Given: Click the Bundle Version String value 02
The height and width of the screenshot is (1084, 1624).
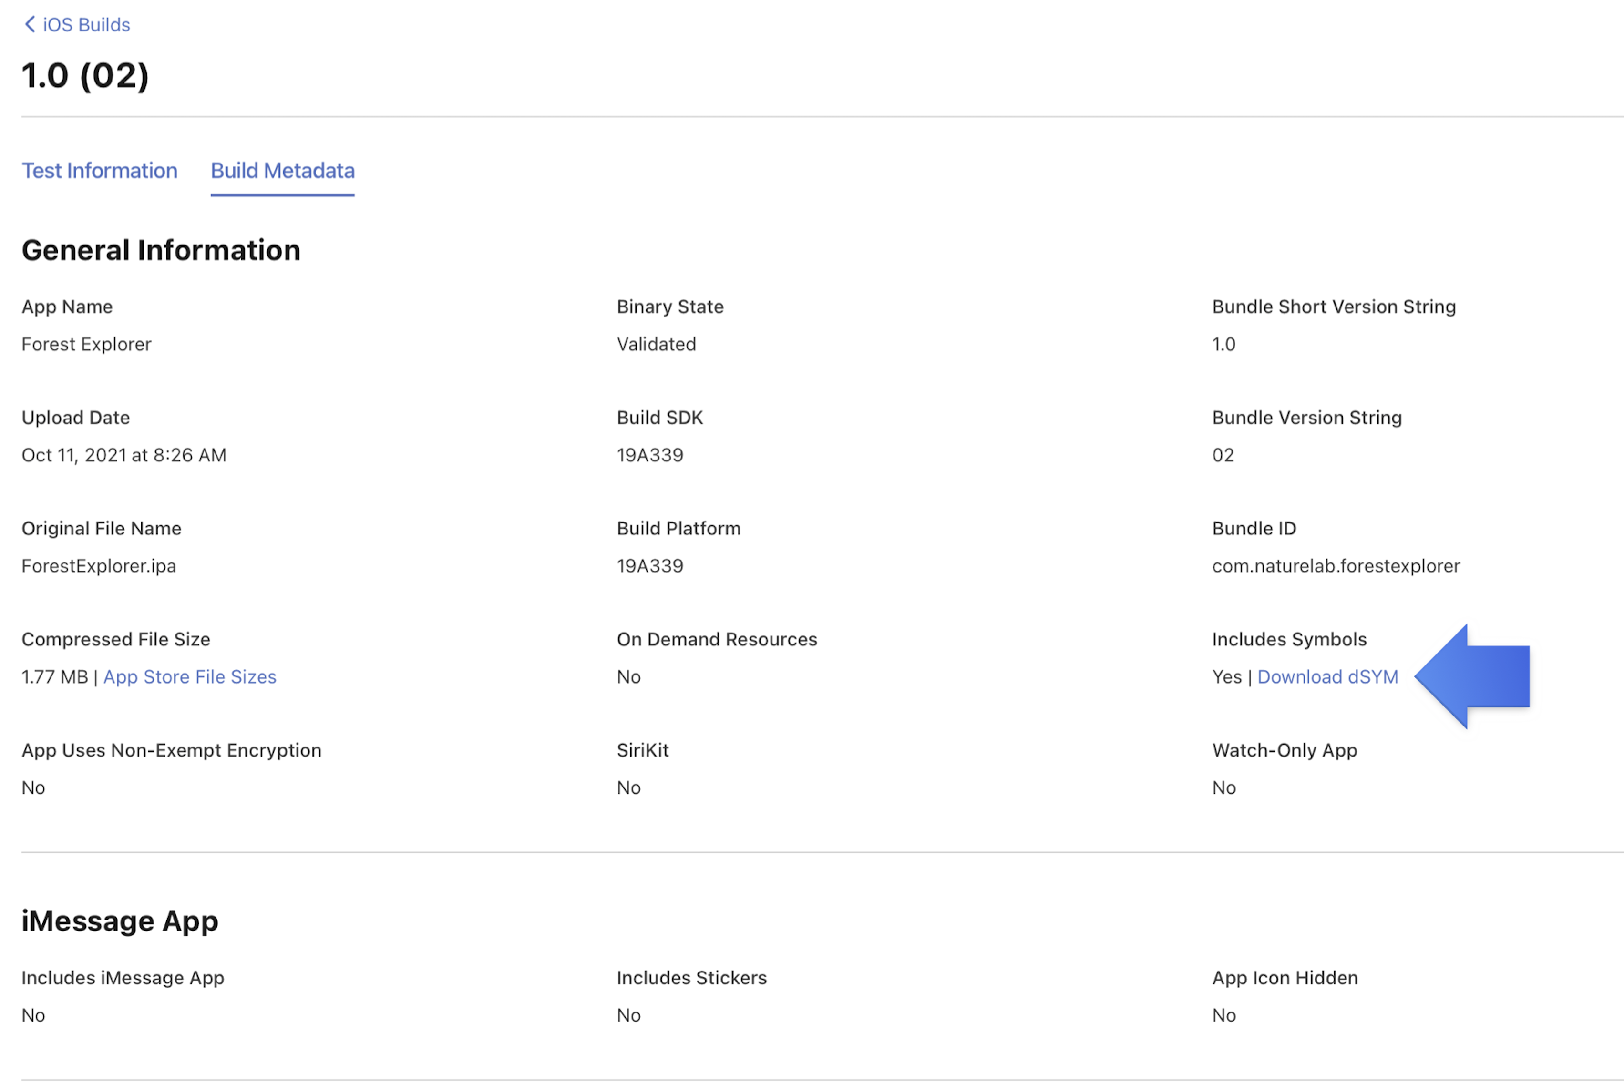Looking at the screenshot, I should pos(1223,454).
